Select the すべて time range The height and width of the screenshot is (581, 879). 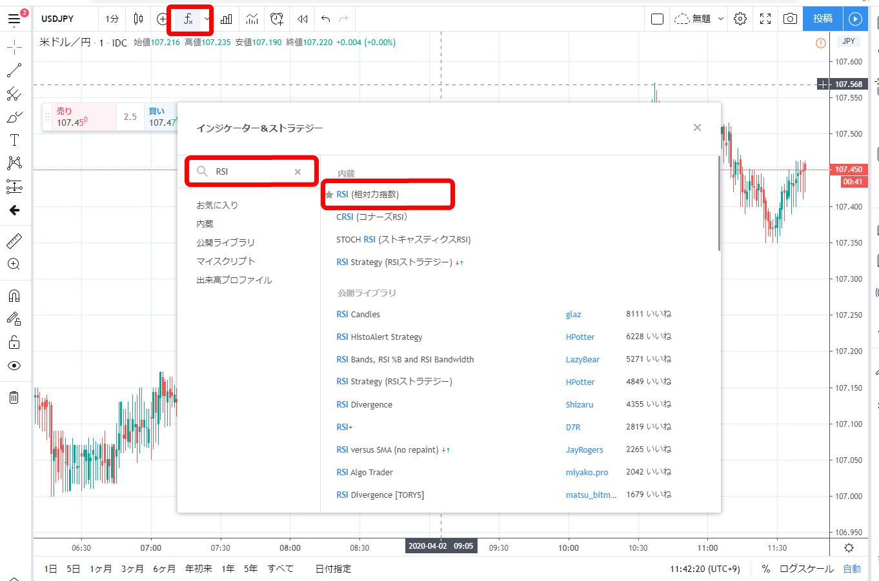280,569
